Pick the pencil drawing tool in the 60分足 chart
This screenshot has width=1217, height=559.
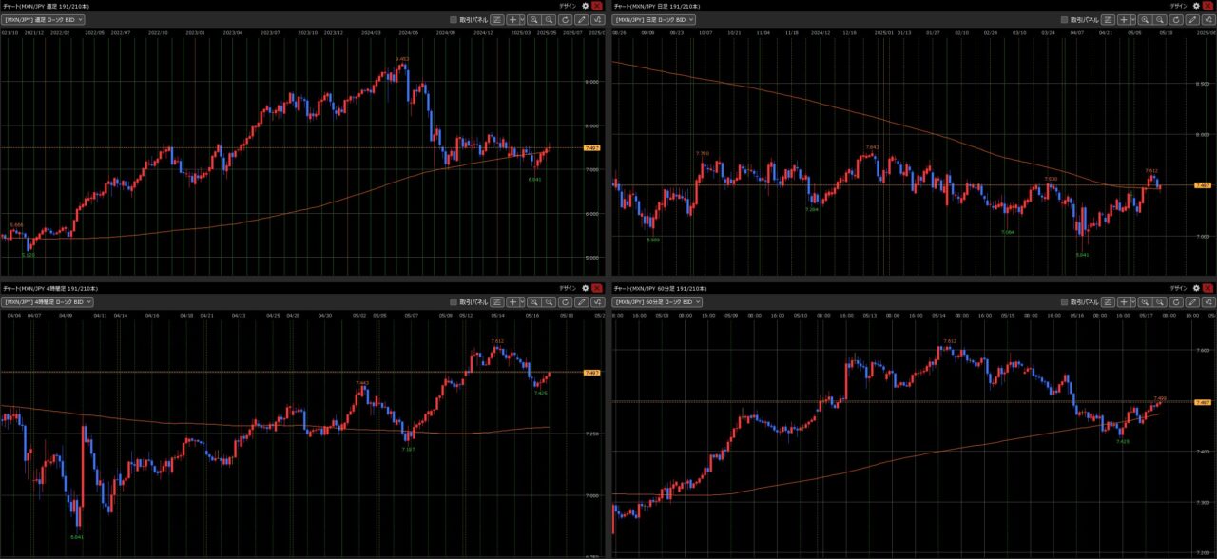pyautogui.click(x=1192, y=301)
